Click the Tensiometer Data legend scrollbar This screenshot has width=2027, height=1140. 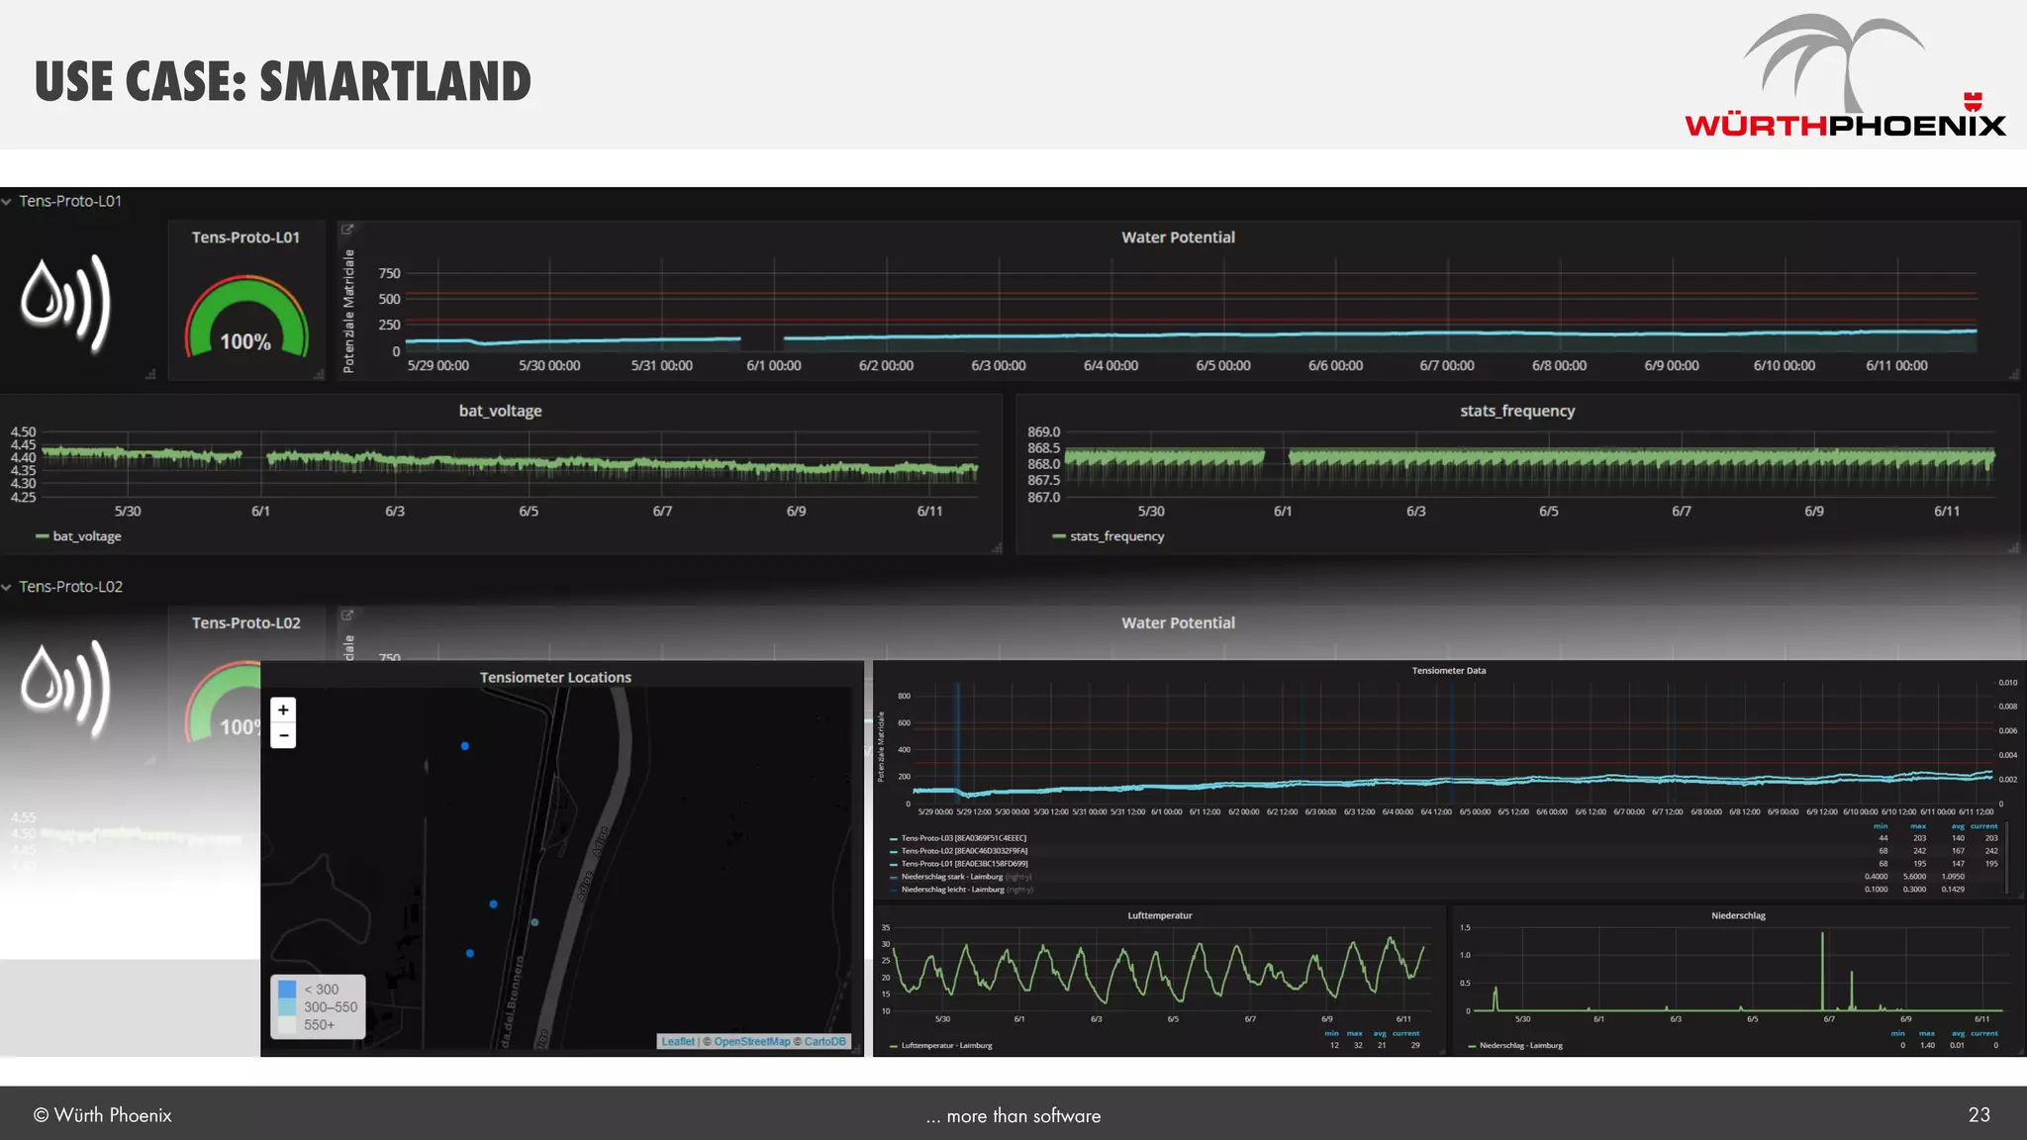tap(2008, 857)
